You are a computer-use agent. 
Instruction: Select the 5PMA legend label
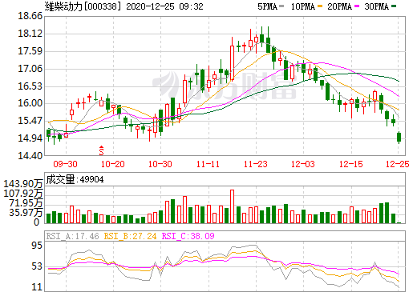[x=267, y=6]
